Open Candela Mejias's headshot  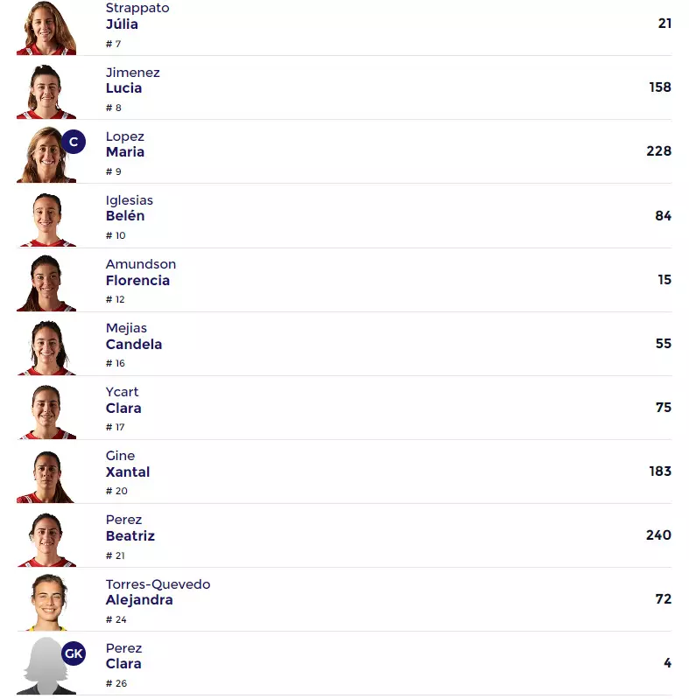coord(46,346)
